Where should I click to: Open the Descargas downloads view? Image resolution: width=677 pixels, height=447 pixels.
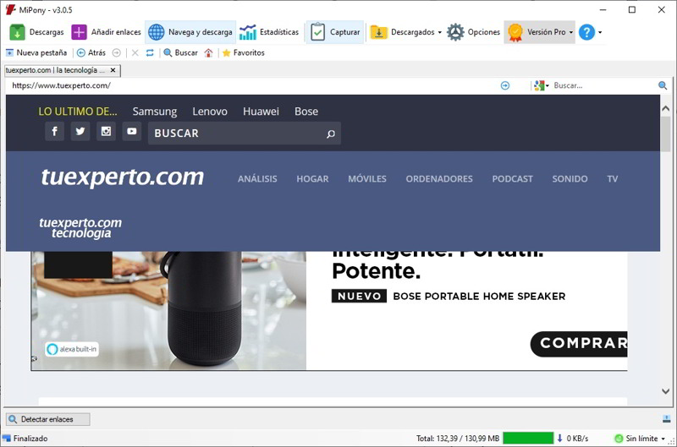click(x=36, y=32)
